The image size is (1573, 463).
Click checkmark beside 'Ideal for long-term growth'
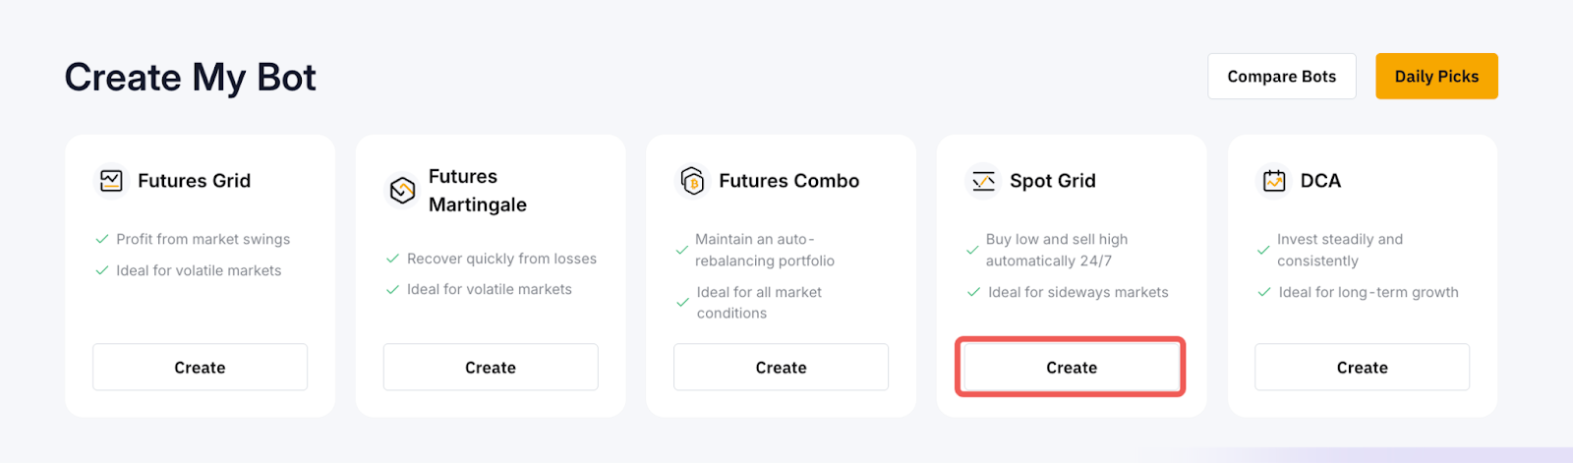pos(1264,292)
